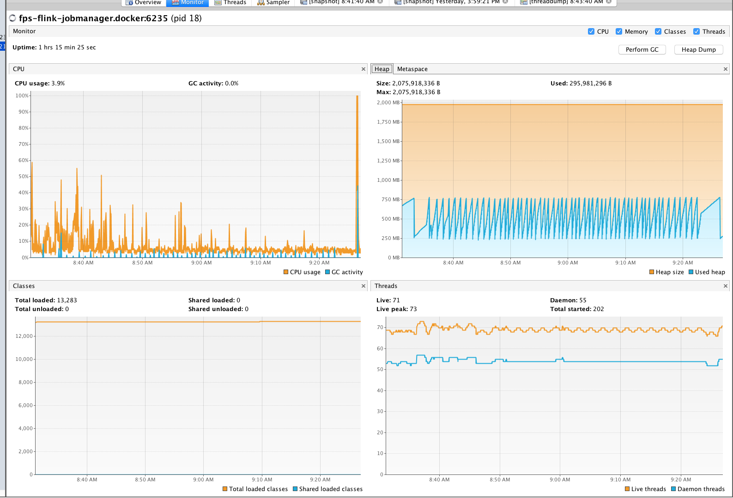Close the Heap memory graph panel
Viewport: 733px width, 498px height.
[725, 69]
